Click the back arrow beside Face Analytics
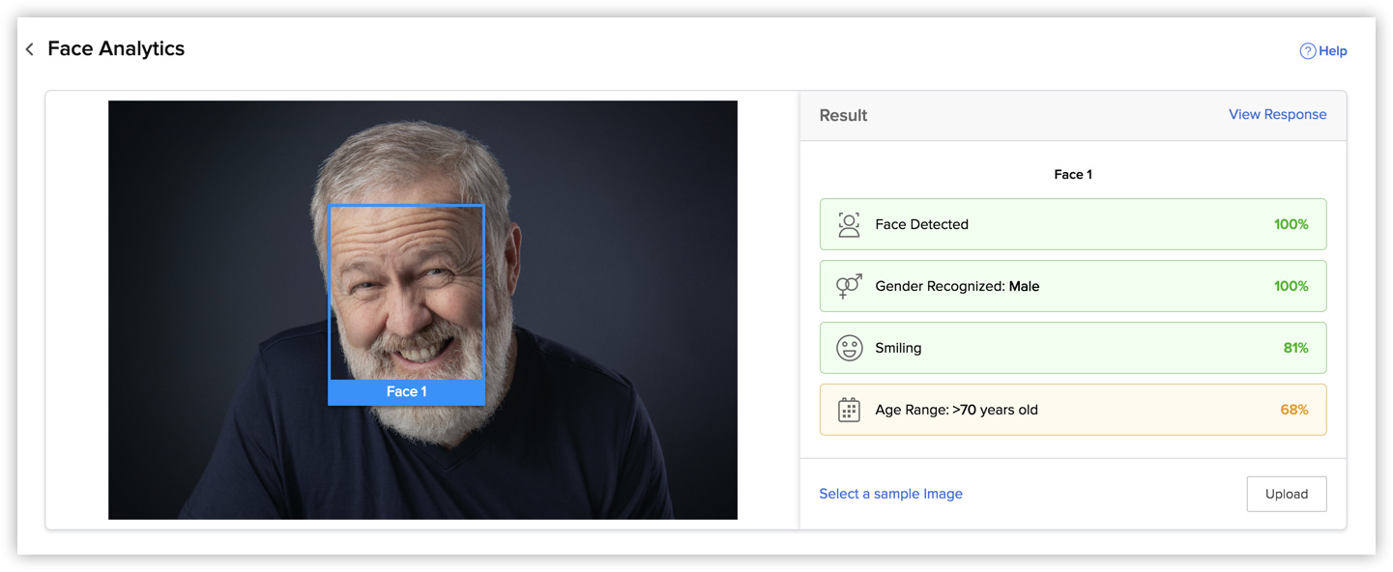Image resolution: width=1393 pixels, height=572 pixels. (29, 48)
